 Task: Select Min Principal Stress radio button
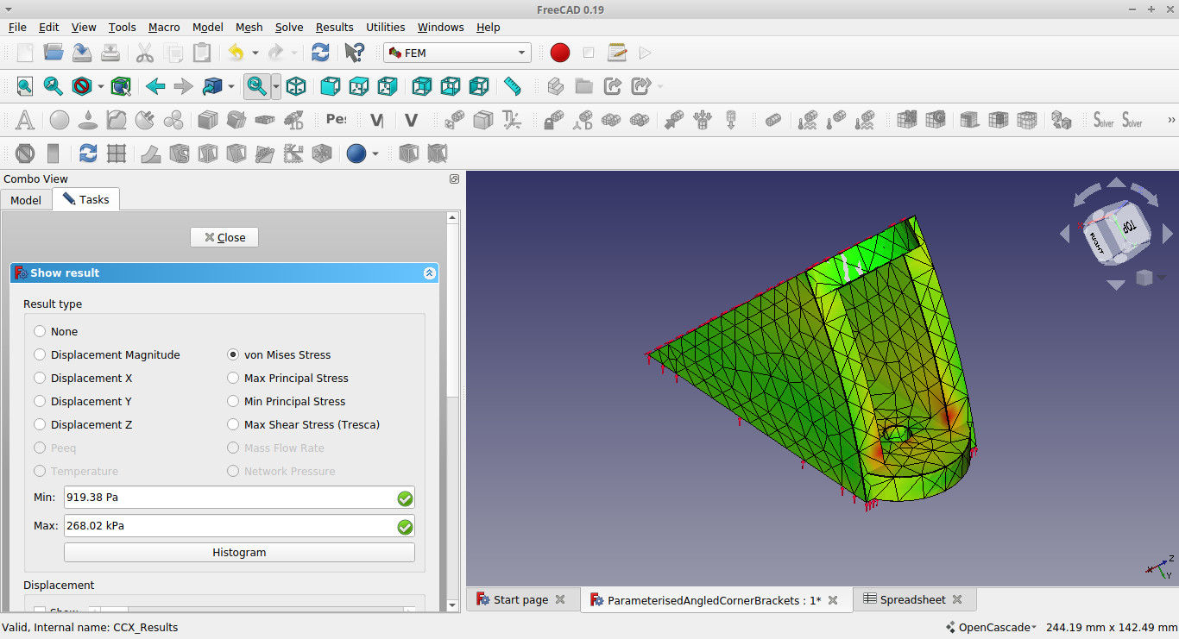point(233,401)
